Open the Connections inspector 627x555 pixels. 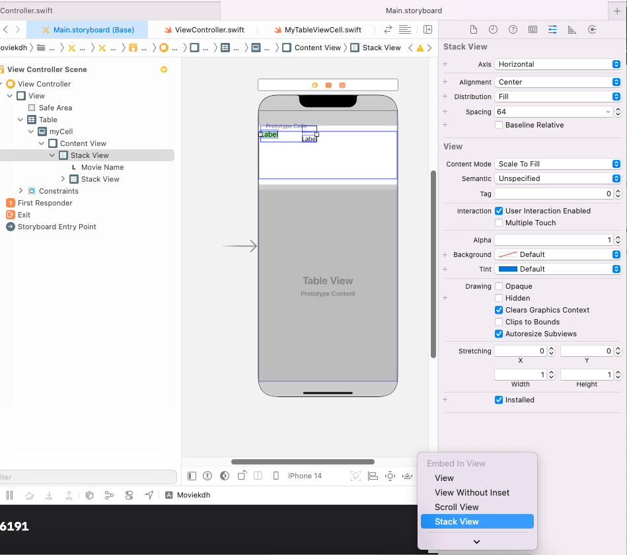[592, 30]
